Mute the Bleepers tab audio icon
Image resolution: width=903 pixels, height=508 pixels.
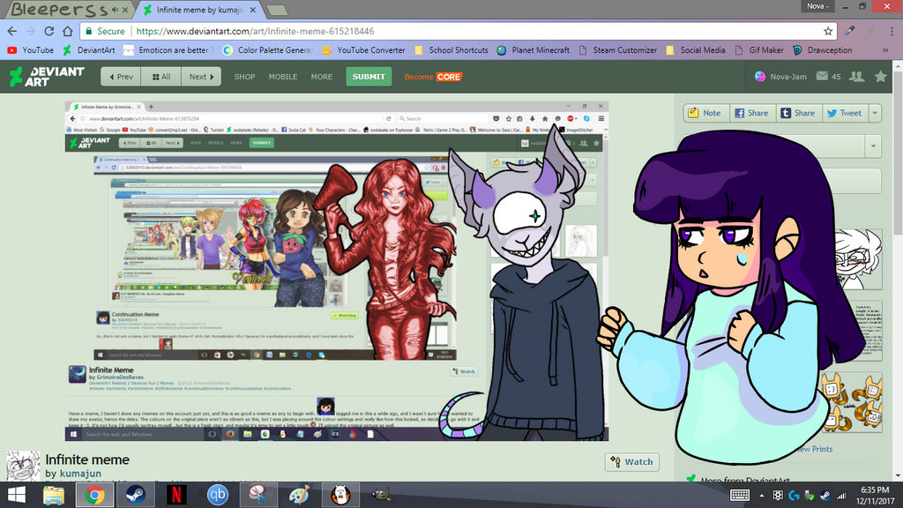tap(116, 10)
